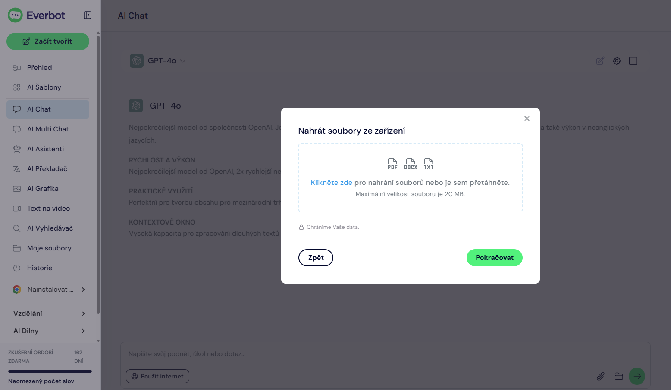Open chat settings gear icon
The width and height of the screenshot is (671, 390).
click(x=617, y=61)
